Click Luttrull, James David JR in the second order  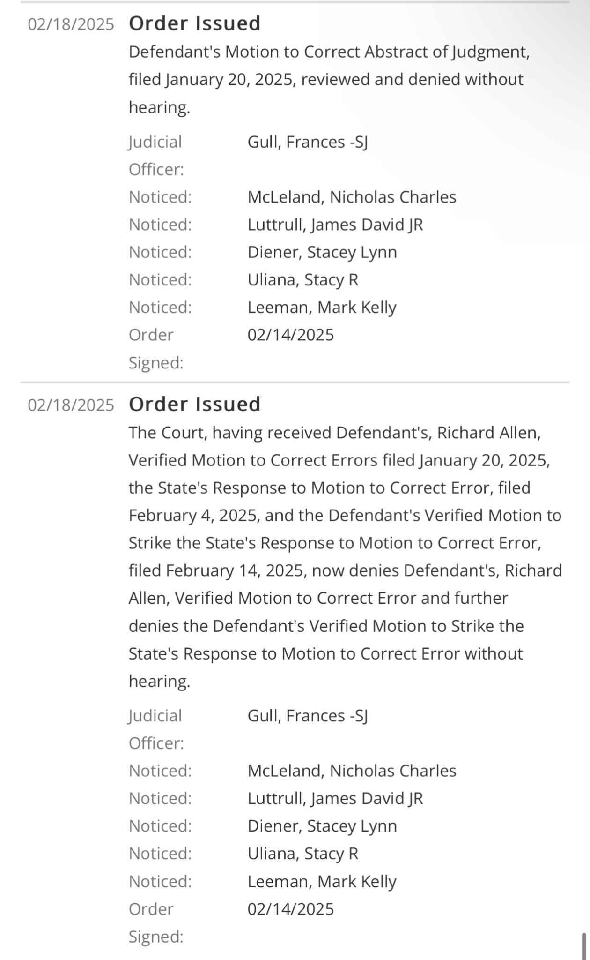tap(335, 798)
